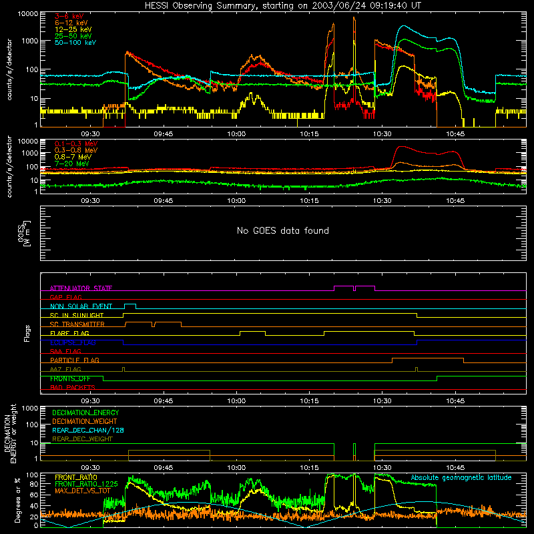Select the NON_SOLAR_EVENT flag label
Viewport: 534px width, 534px height.
coord(81,306)
